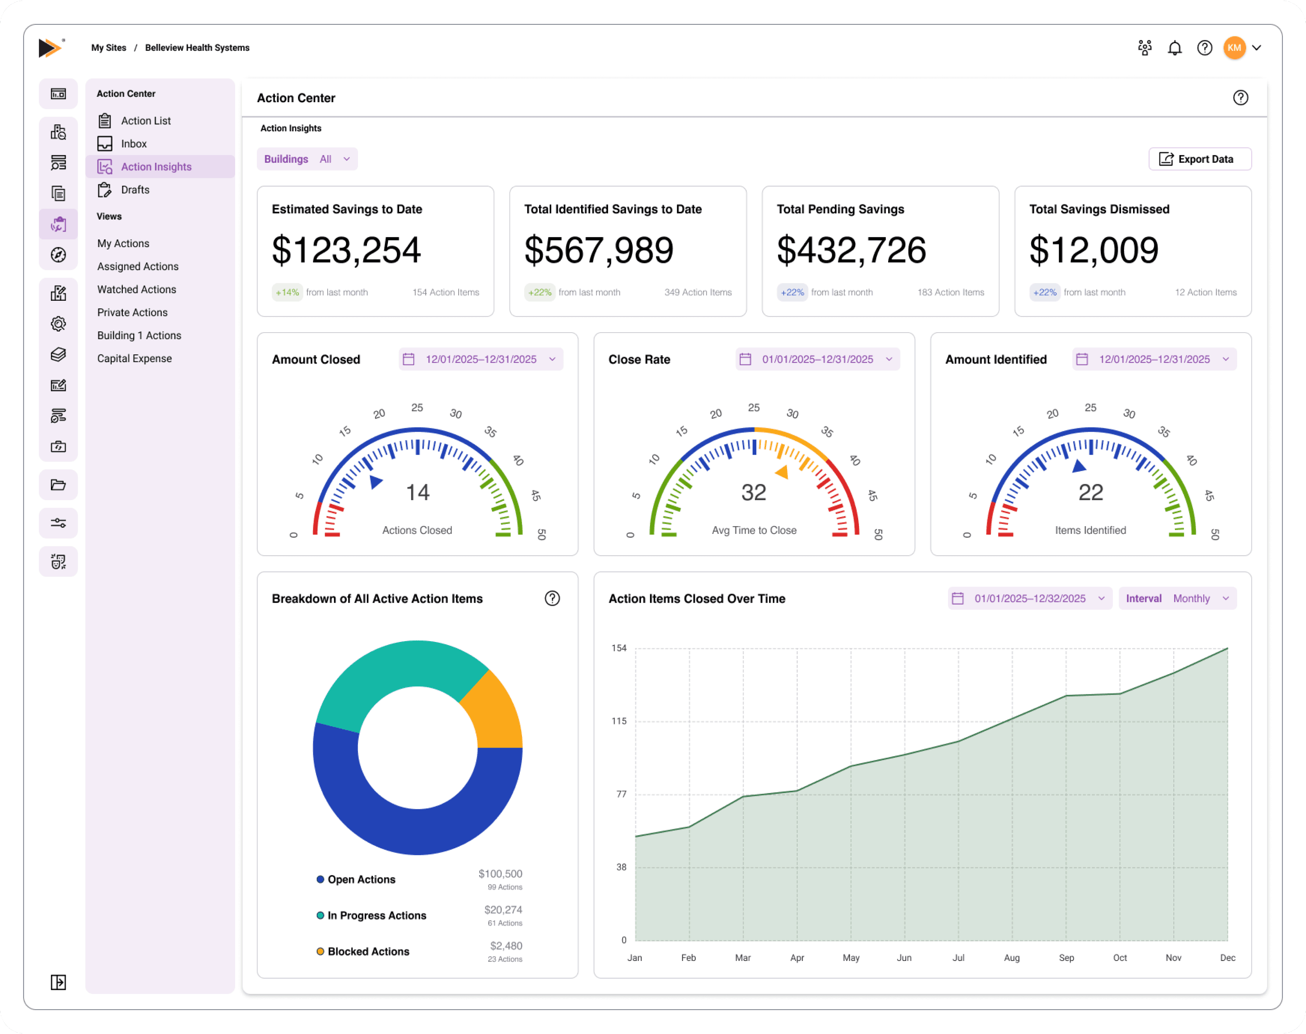Click the help icon beside Action Center title
Viewport: 1306px width, 1034px height.
pyautogui.click(x=1240, y=98)
